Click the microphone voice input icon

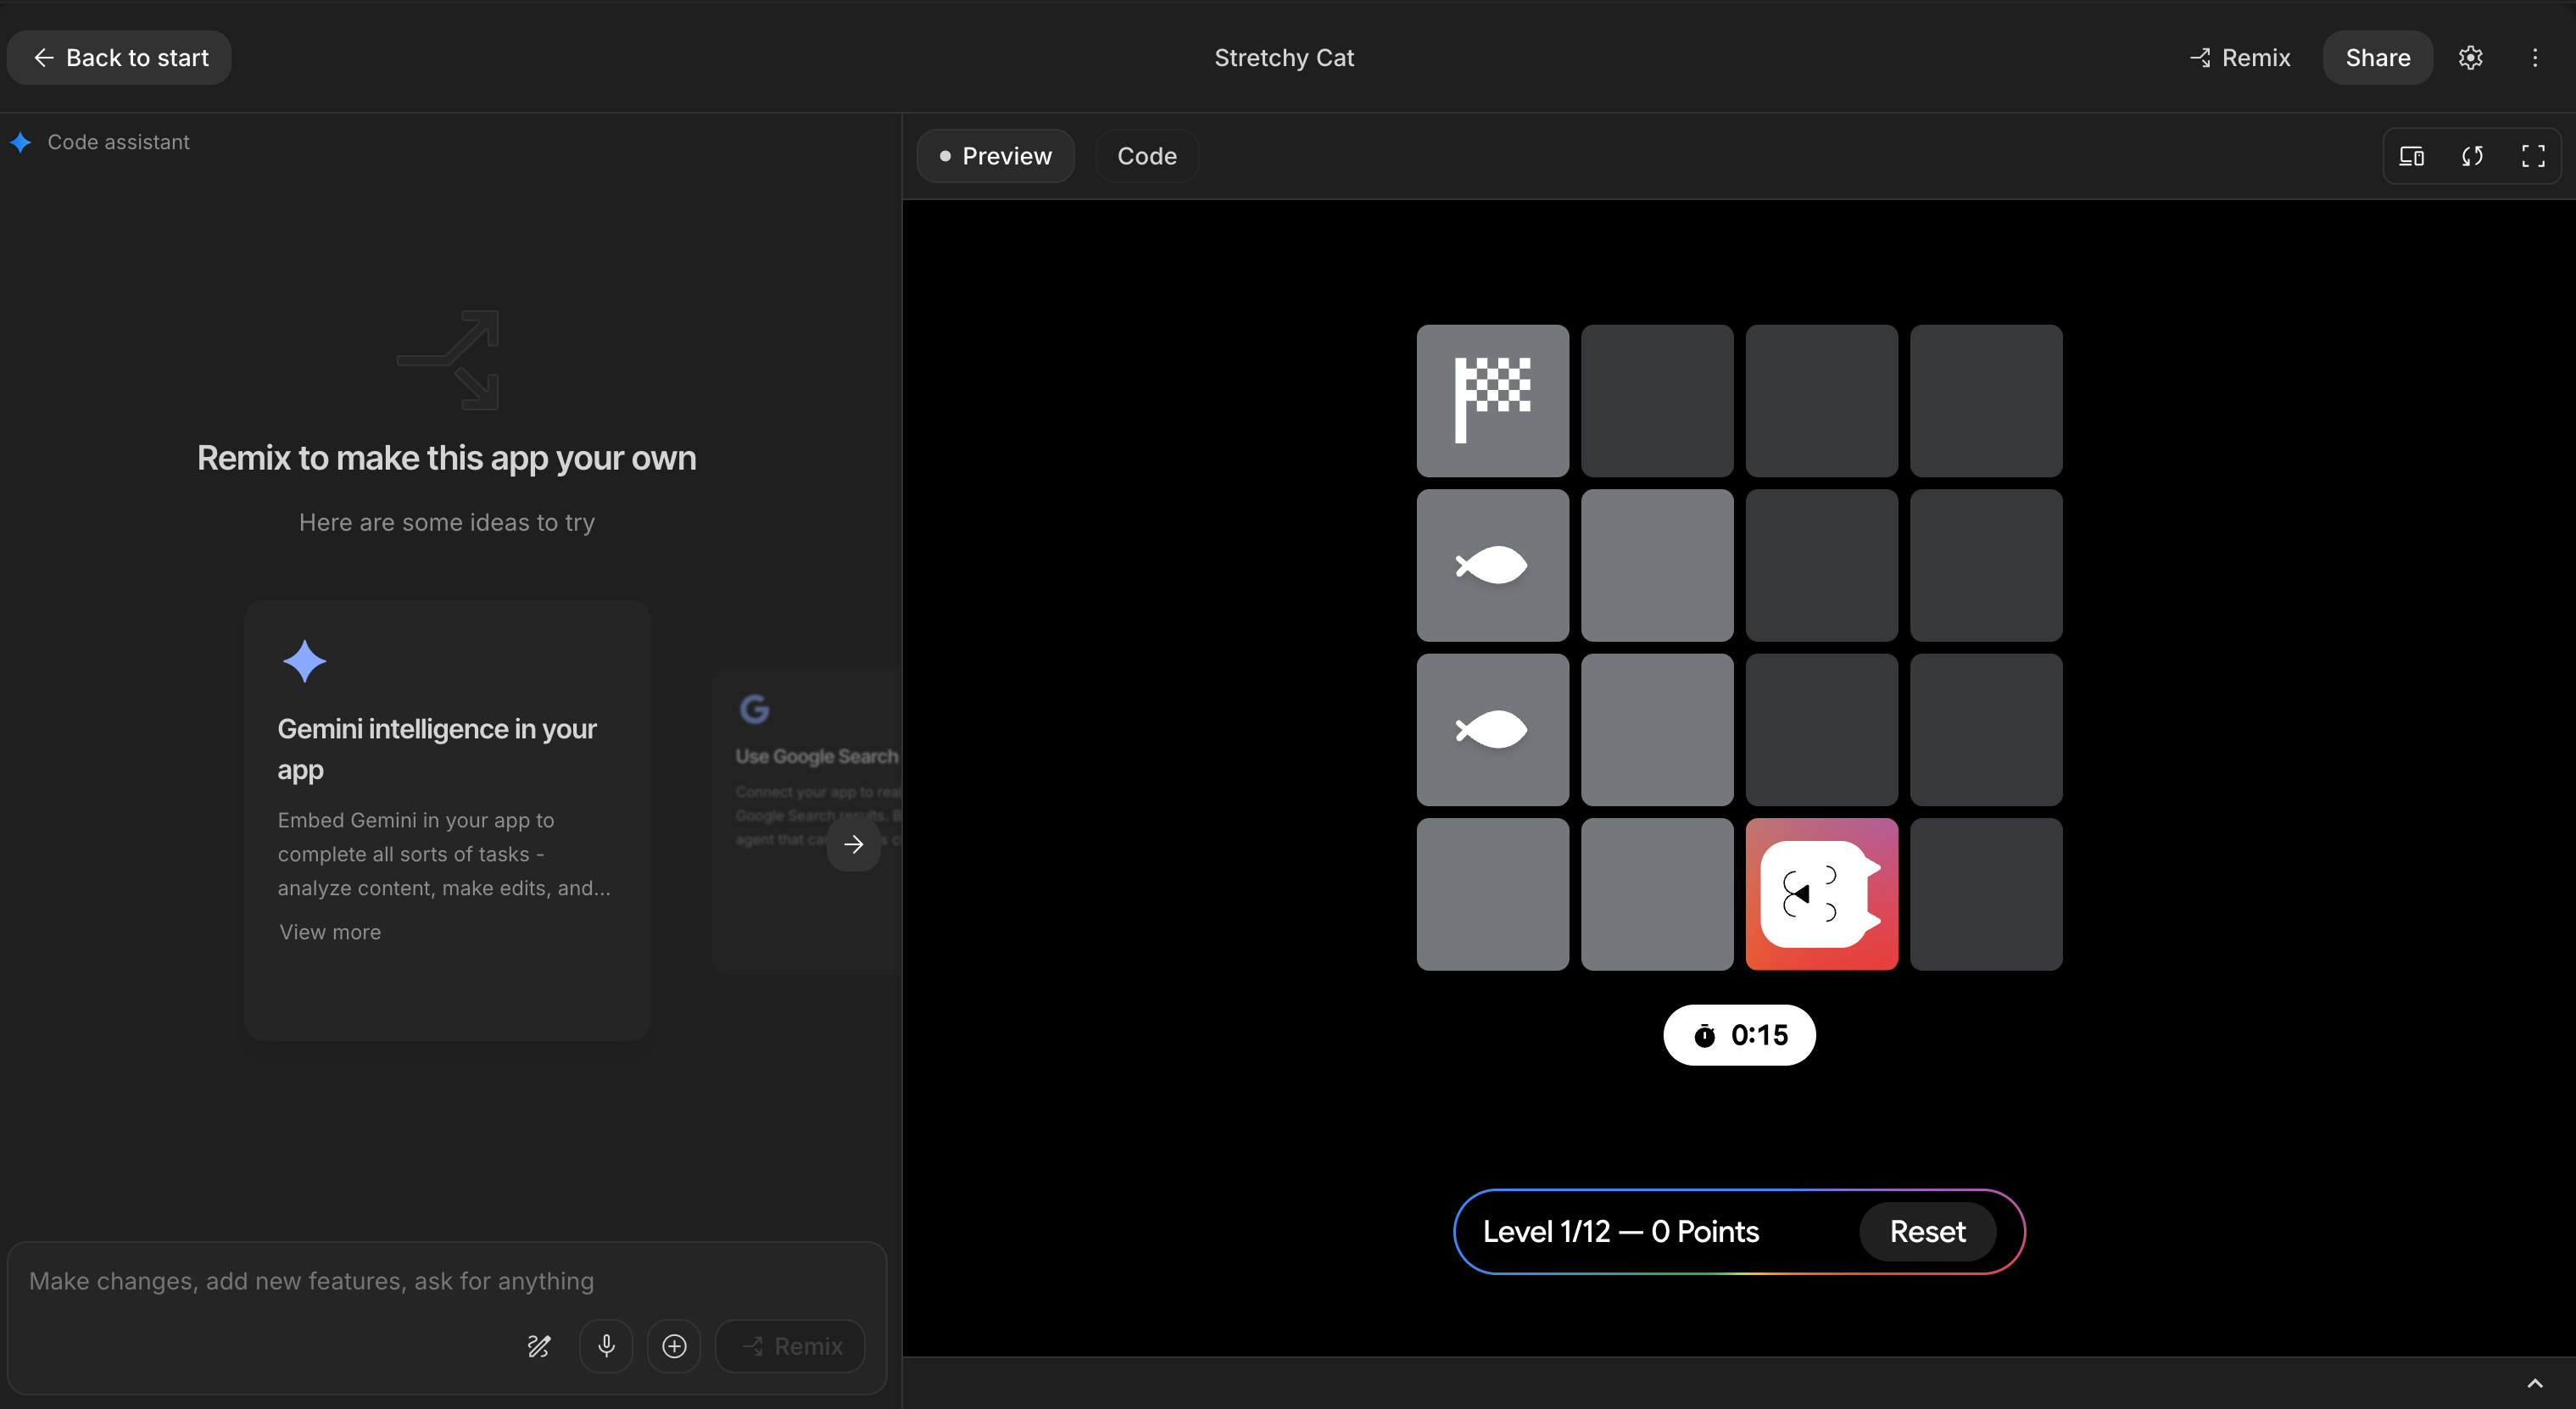tap(606, 1346)
